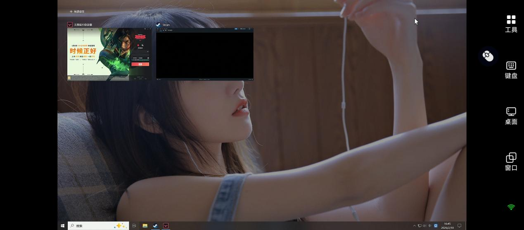524x230 pixels.
Task: Open the 工具 (Tools) panel
Action: pos(511,24)
